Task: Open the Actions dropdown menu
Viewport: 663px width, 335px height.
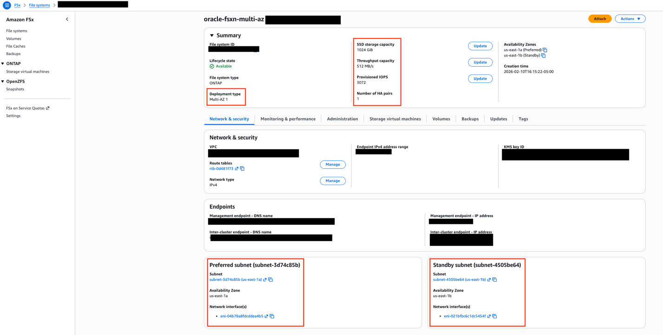Action: (630, 19)
